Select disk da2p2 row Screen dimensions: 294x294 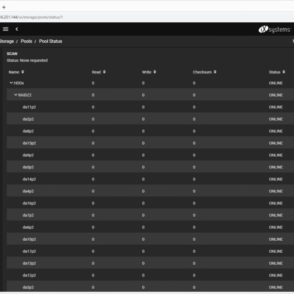click(150, 119)
